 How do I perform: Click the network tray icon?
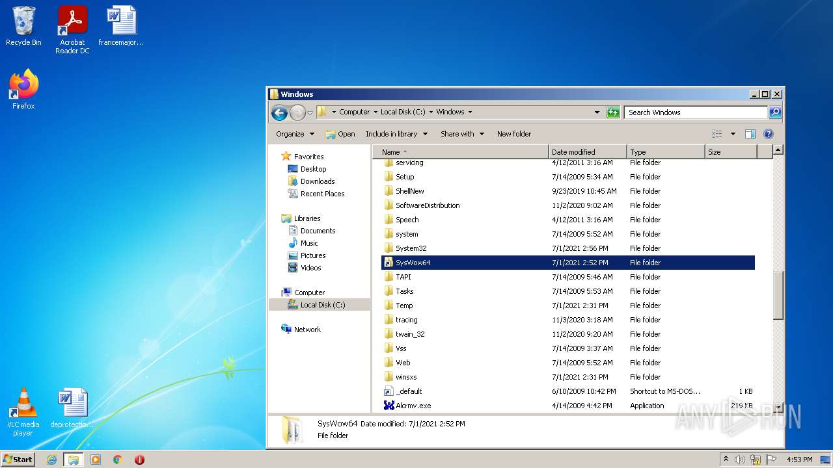pyautogui.click(x=756, y=460)
